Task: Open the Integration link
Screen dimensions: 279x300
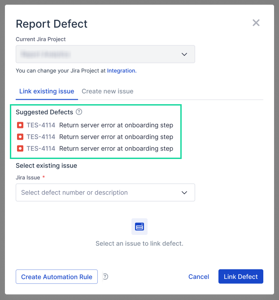Action: click(x=121, y=71)
